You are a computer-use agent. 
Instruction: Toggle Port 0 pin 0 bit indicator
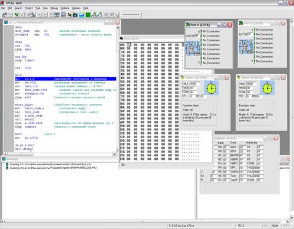click(201, 31)
